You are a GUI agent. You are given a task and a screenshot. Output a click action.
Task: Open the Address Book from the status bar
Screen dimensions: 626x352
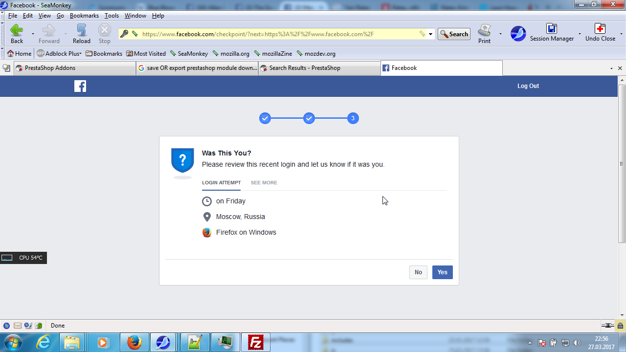pos(39,326)
